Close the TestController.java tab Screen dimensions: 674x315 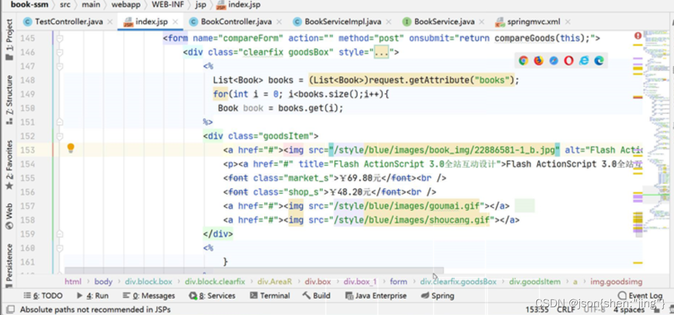click(110, 22)
